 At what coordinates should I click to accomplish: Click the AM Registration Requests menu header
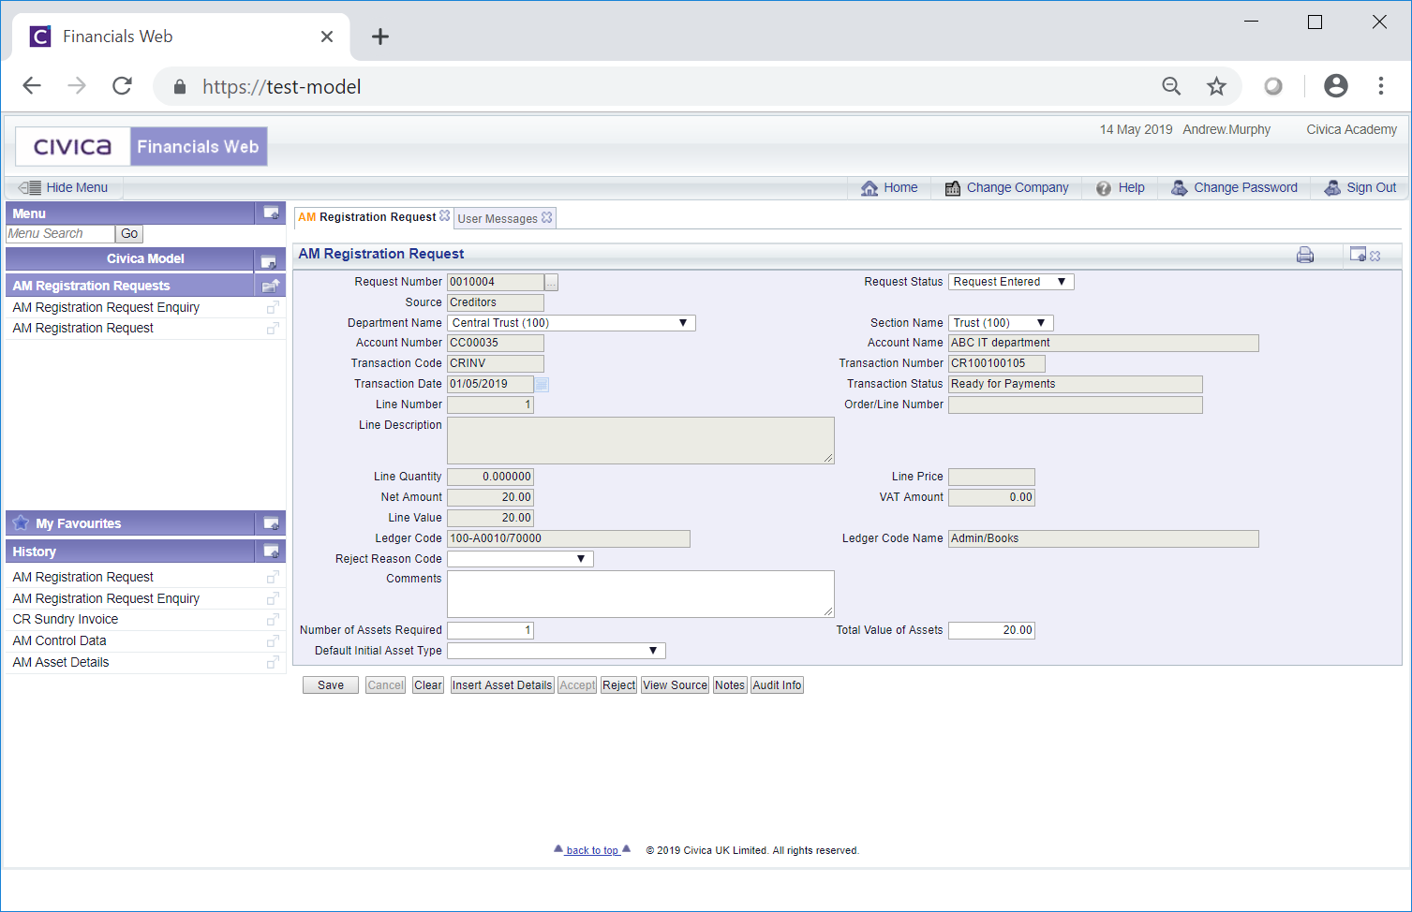[130, 286]
